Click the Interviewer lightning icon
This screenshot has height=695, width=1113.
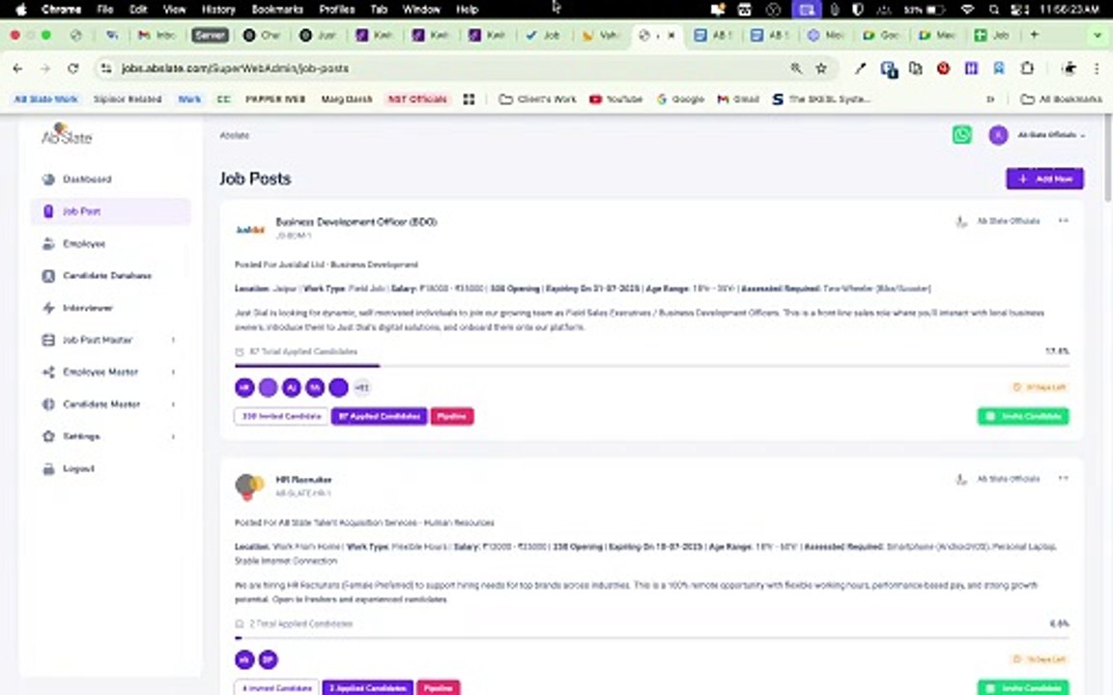(48, 308)
